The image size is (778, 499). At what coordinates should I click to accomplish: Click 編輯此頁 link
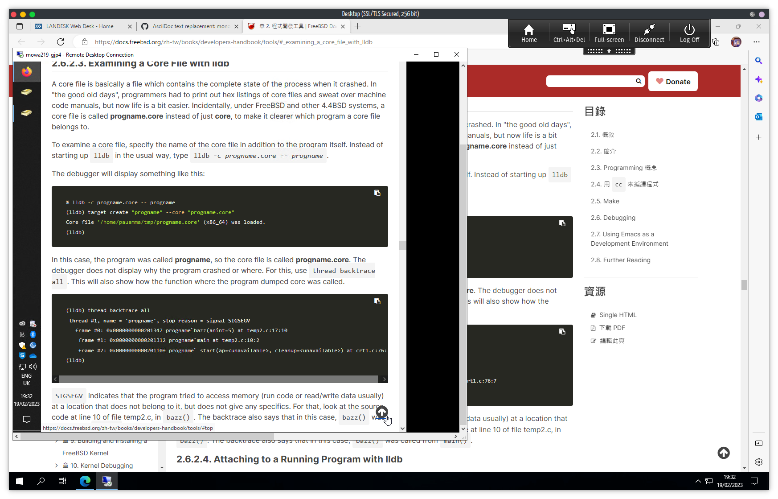coord(612,341)
